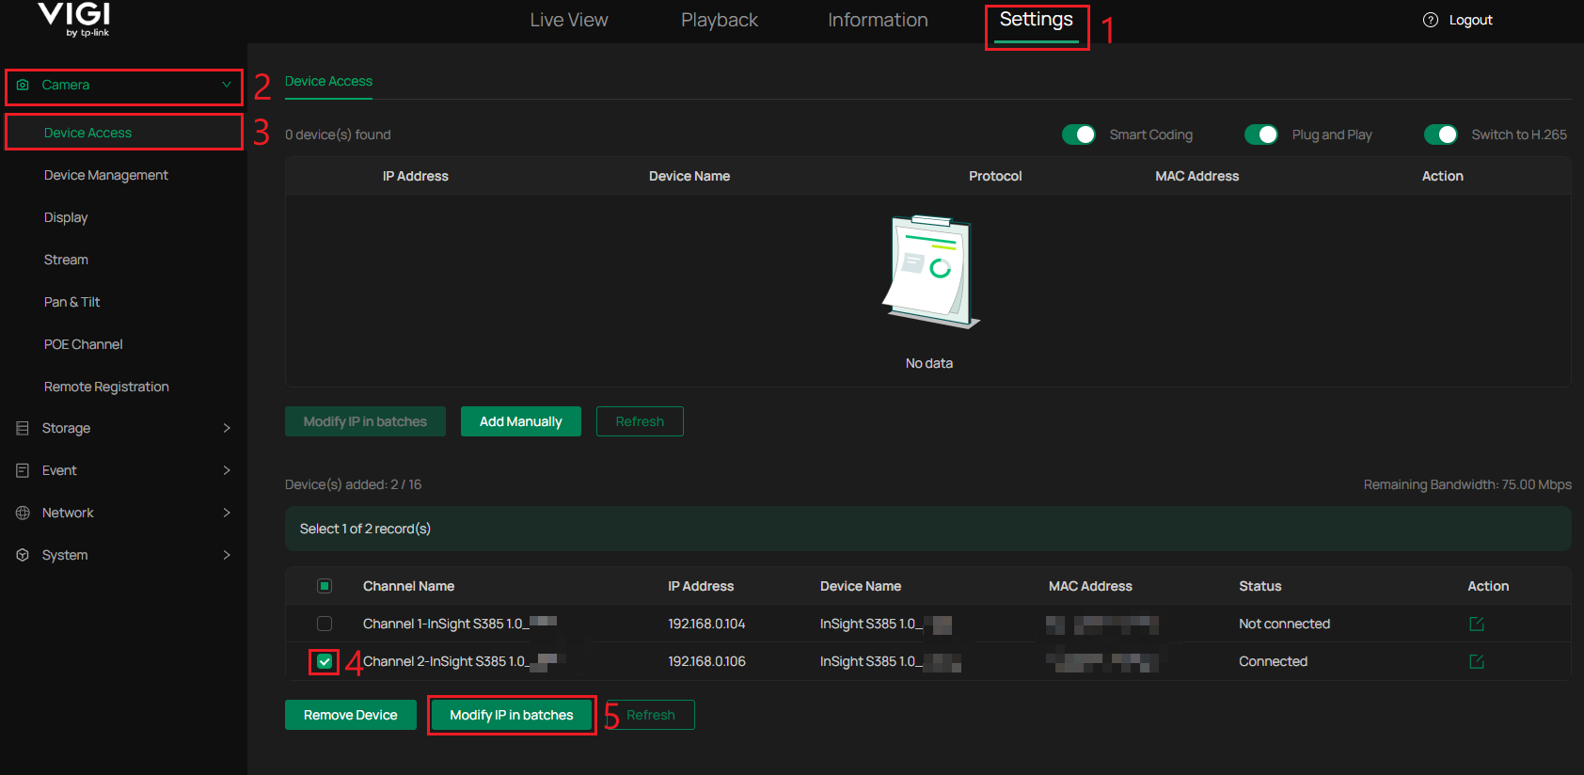1584x775 pixels.
Task: Toggle the Switch to H.265 switch
Action: (x=1441, y=134)
